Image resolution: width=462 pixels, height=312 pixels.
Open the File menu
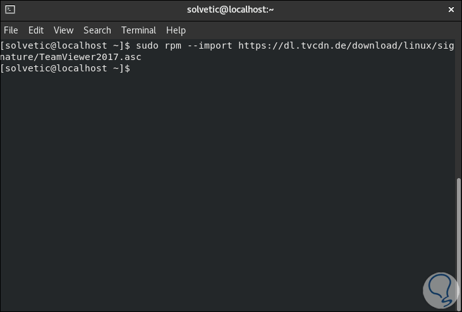11,30
